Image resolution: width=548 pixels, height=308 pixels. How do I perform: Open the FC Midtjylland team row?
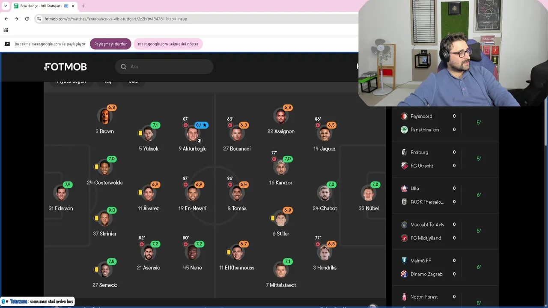[x=445, y=238]
